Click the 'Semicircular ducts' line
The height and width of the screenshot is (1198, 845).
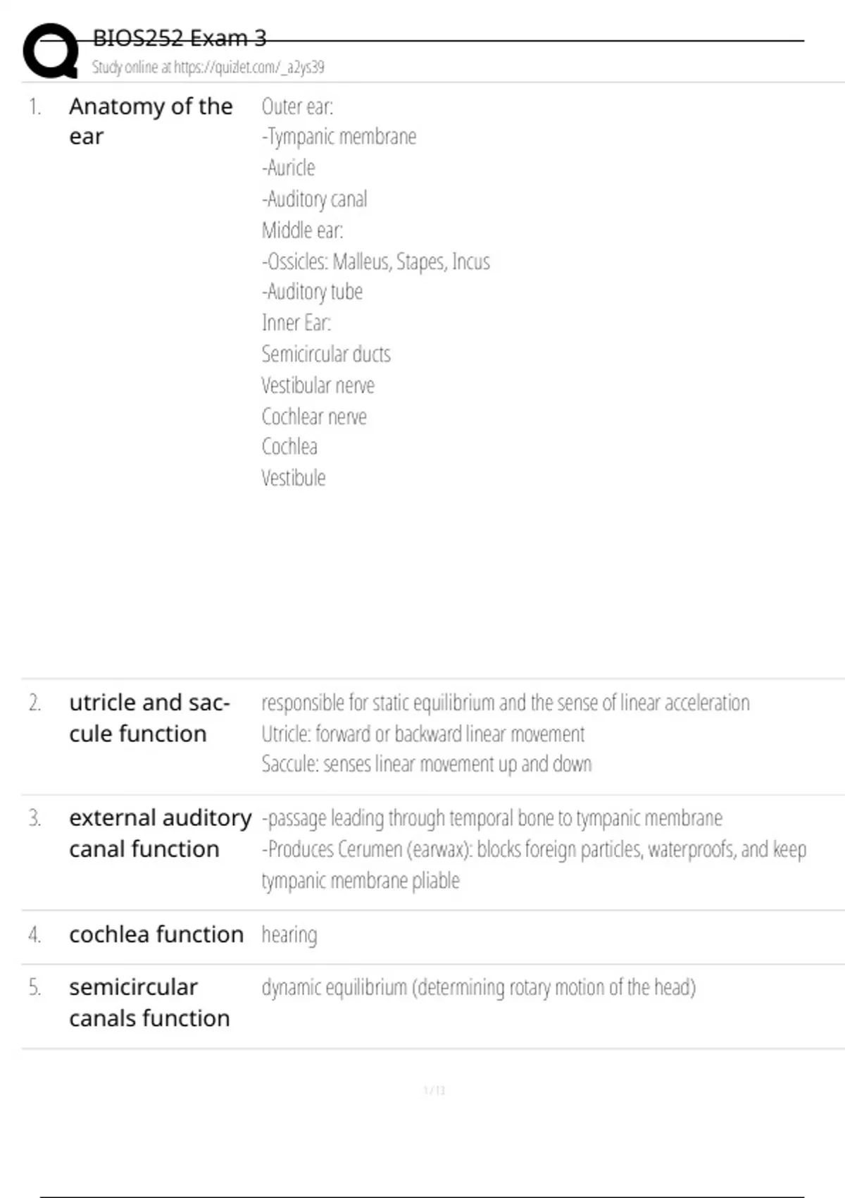326,354
